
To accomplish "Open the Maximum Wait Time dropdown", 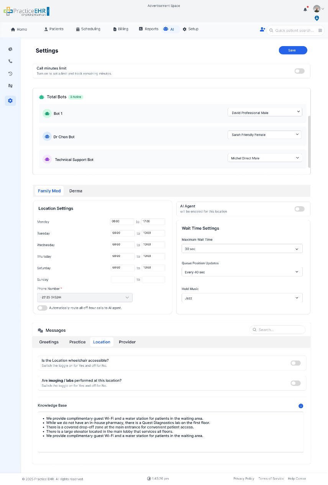I will click(x=242, y=248).
